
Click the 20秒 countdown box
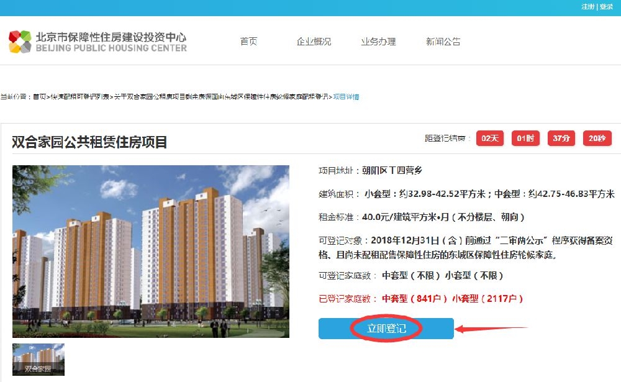coord(597,139)
